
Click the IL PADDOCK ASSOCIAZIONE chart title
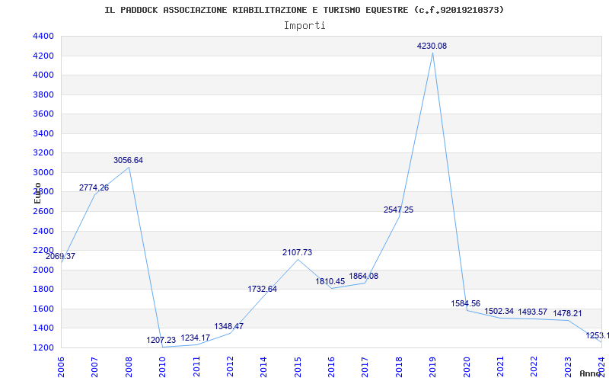304,10
